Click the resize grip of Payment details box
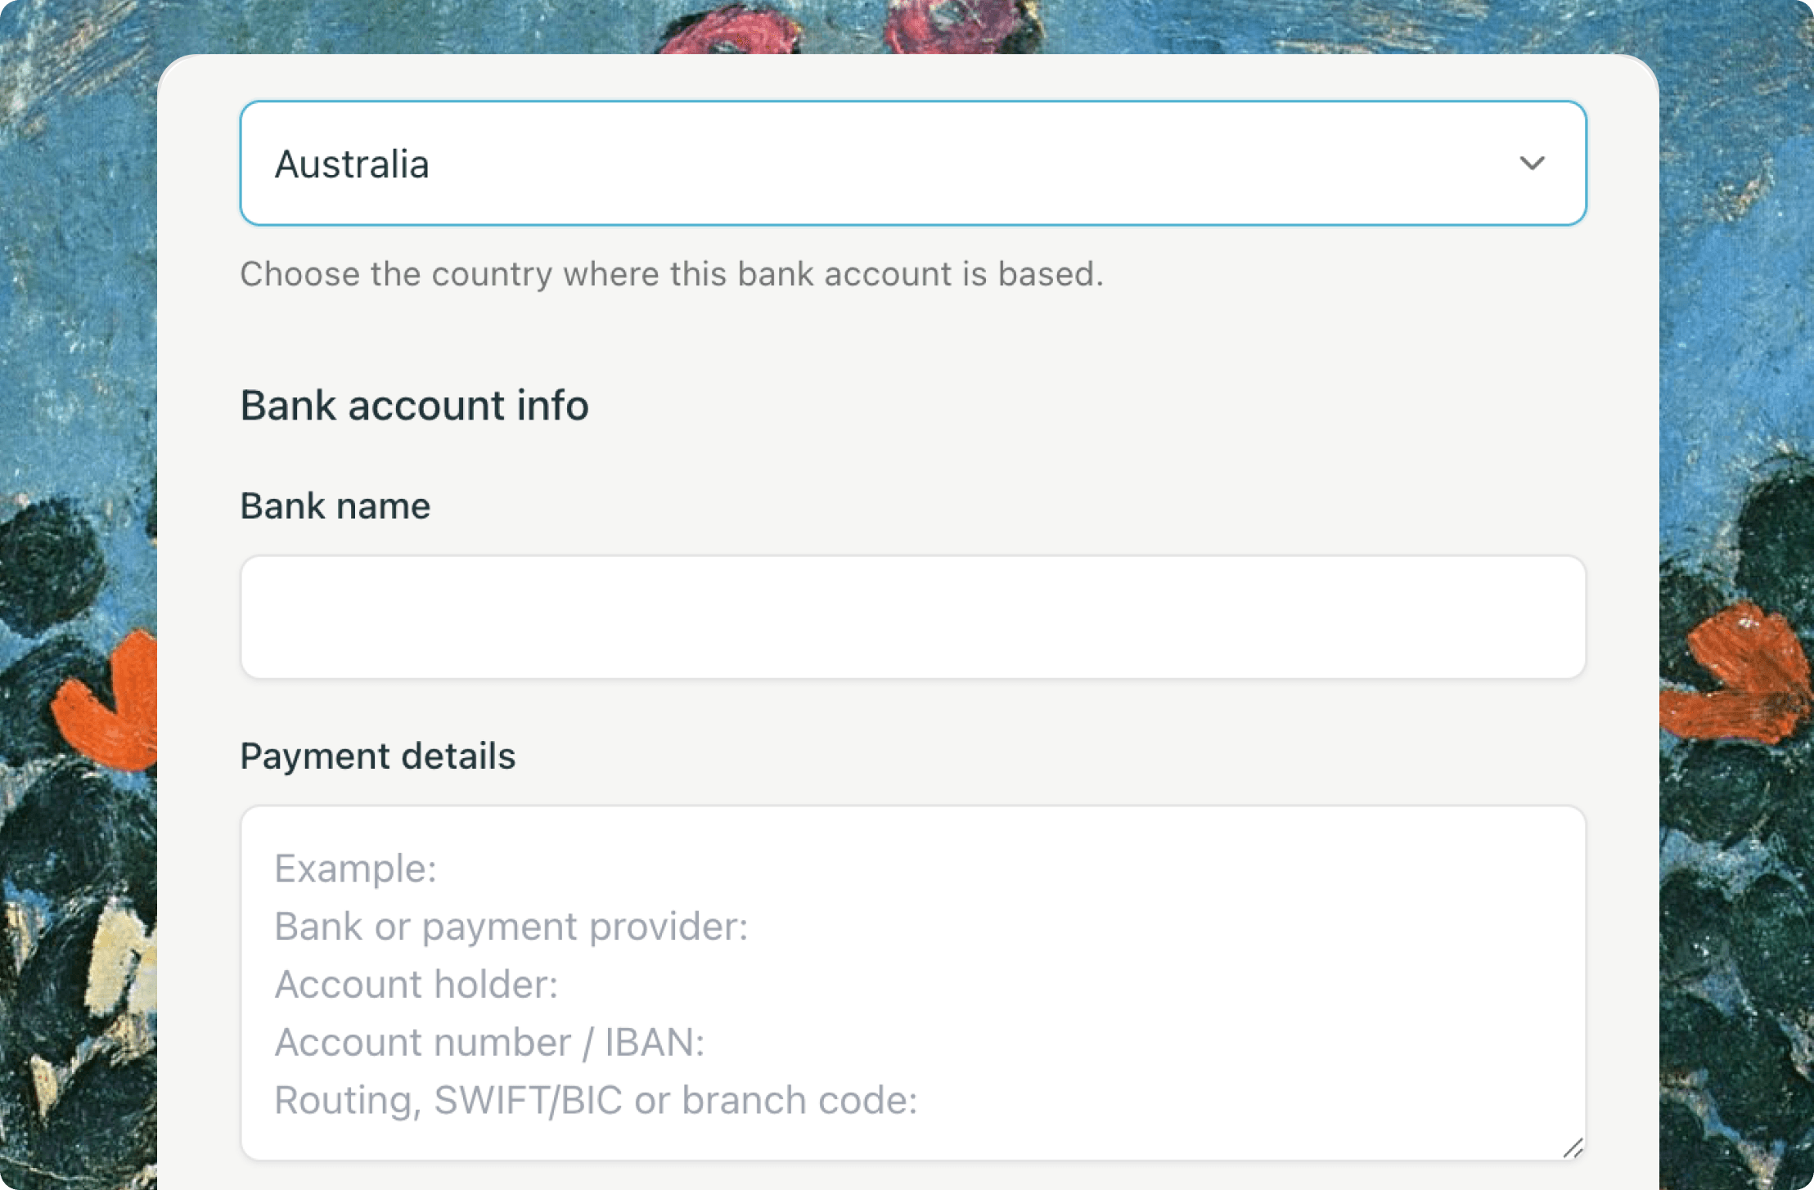The image size is (1814, 1190). click(x=1573, y=1147)
